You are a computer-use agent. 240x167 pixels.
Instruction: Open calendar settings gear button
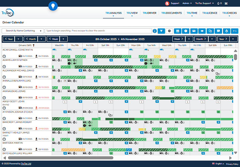point(169,31)
